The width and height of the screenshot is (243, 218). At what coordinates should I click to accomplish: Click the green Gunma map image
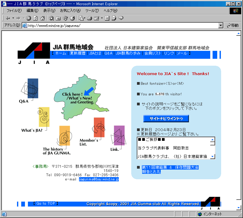[x=81, y=97]
